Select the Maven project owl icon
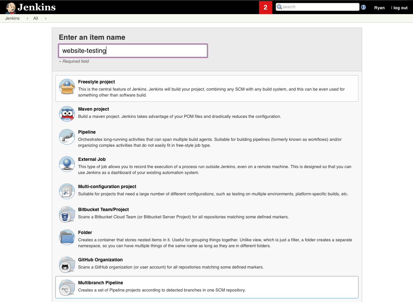The height and width of the screenshot is (302, 413). pos(67,114)
